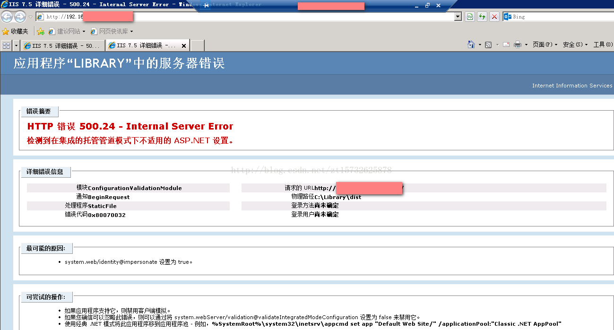Click the physical path C:\Library\dist

click(337, 197)
